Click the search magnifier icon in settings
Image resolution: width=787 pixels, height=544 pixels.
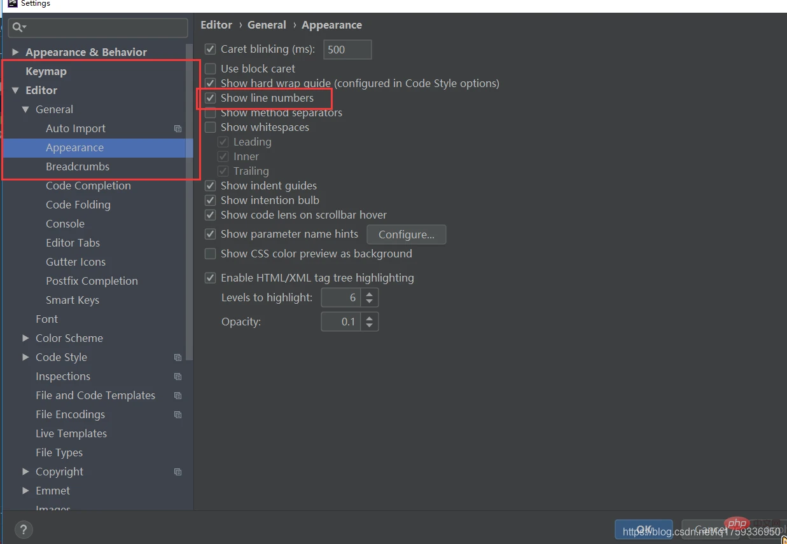point(18,27)
